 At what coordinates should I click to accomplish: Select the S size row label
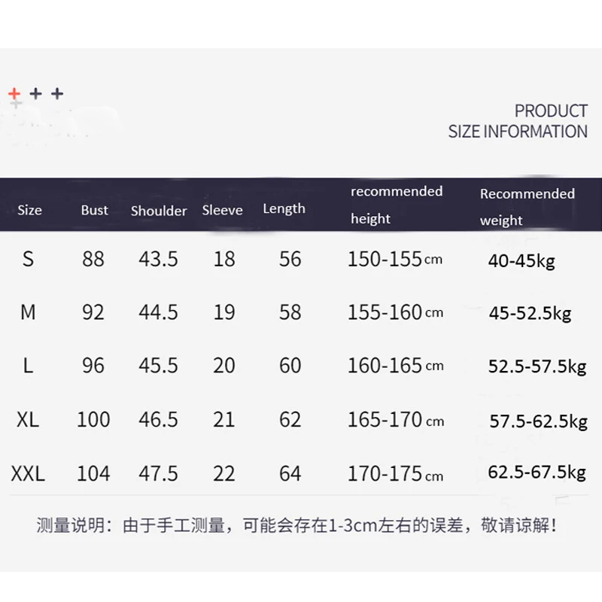point(29,259)
